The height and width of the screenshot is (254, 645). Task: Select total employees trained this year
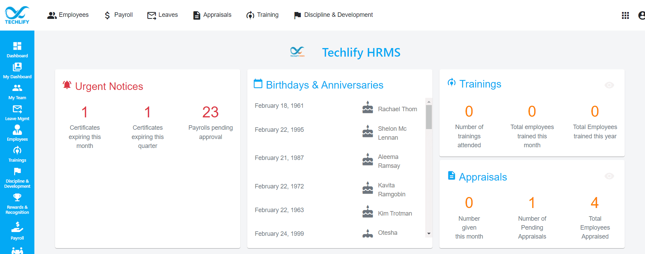tap(595, 112)
